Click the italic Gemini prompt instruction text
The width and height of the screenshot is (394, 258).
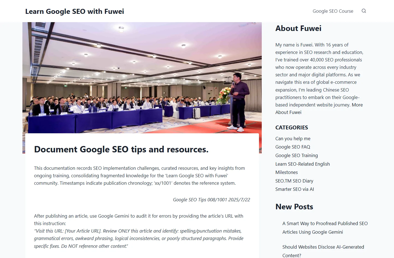coord(139,238)
